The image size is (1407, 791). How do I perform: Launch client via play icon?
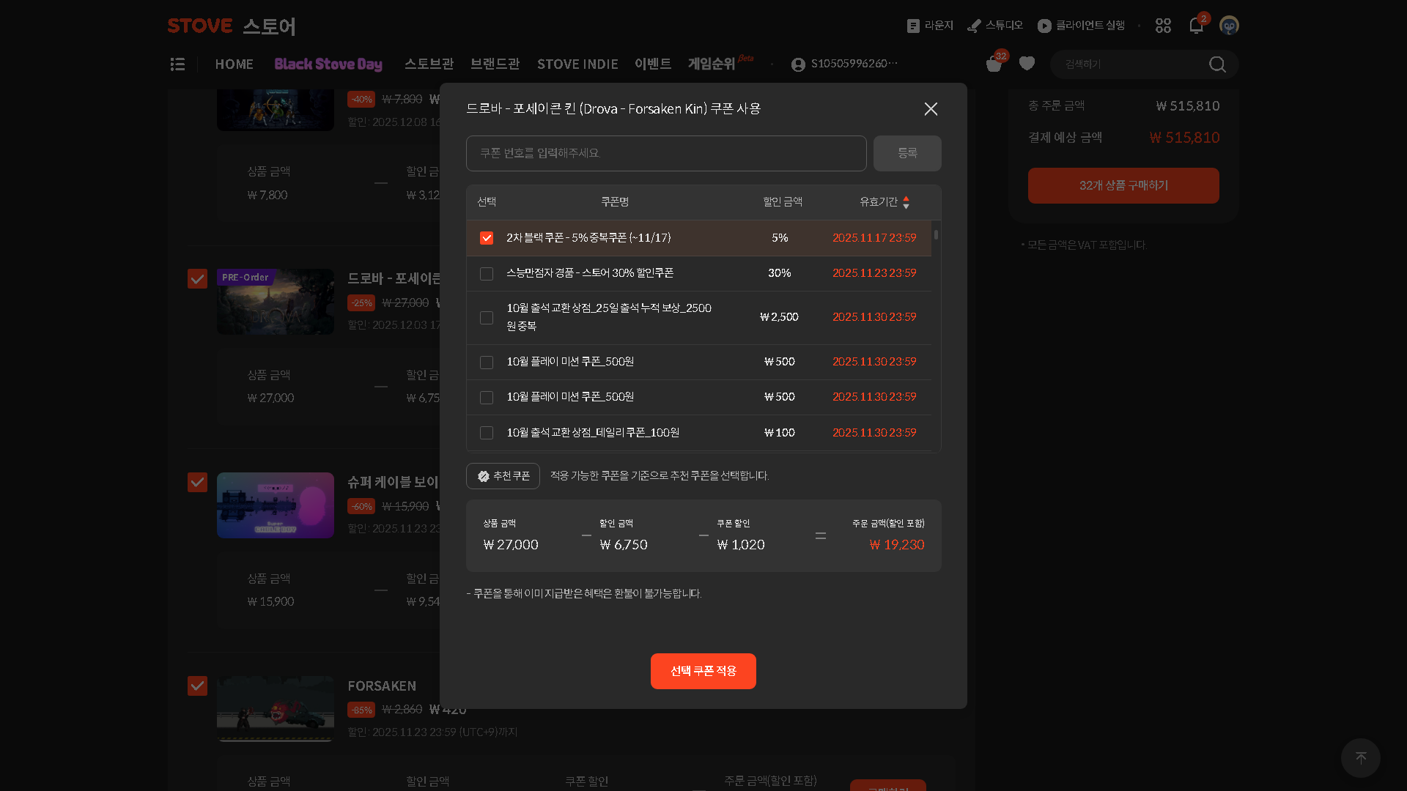pyautogui.click(x=1044, y=26)
